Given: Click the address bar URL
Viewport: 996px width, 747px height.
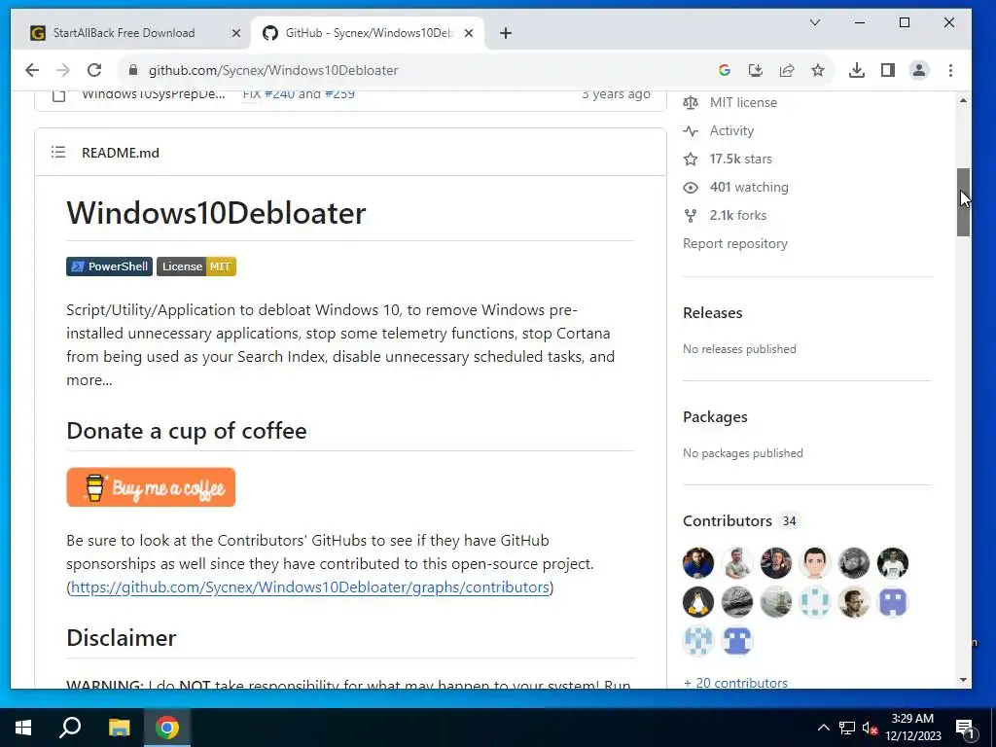Looking at the screenshot, I should coord(273,70).
